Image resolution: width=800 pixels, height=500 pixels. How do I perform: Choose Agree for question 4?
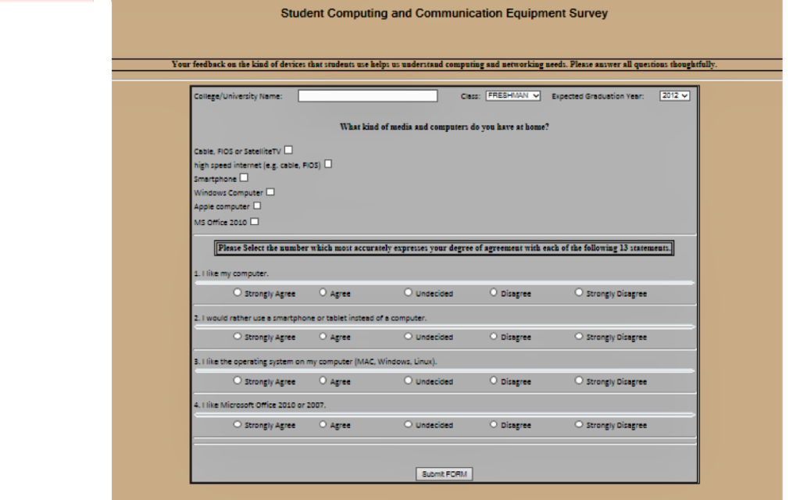point(323,425)
